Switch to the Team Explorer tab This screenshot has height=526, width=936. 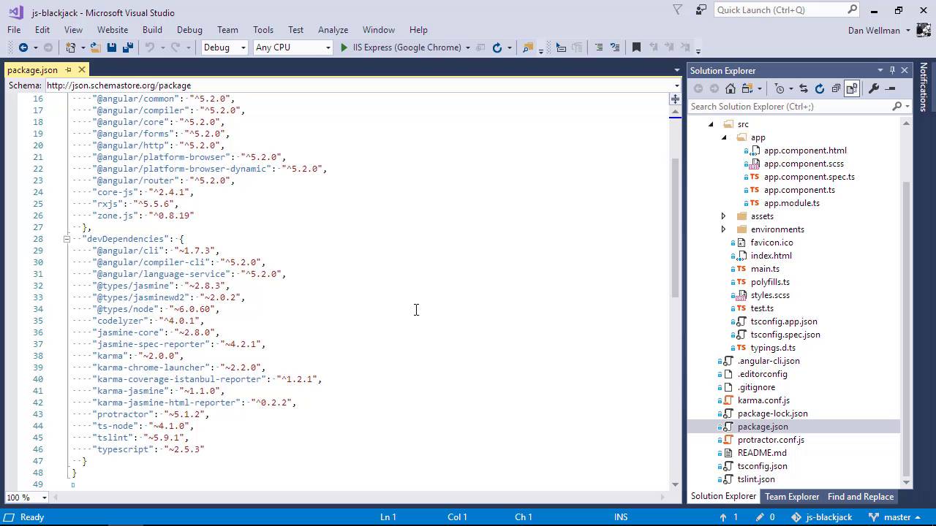[x=792, y=497]
